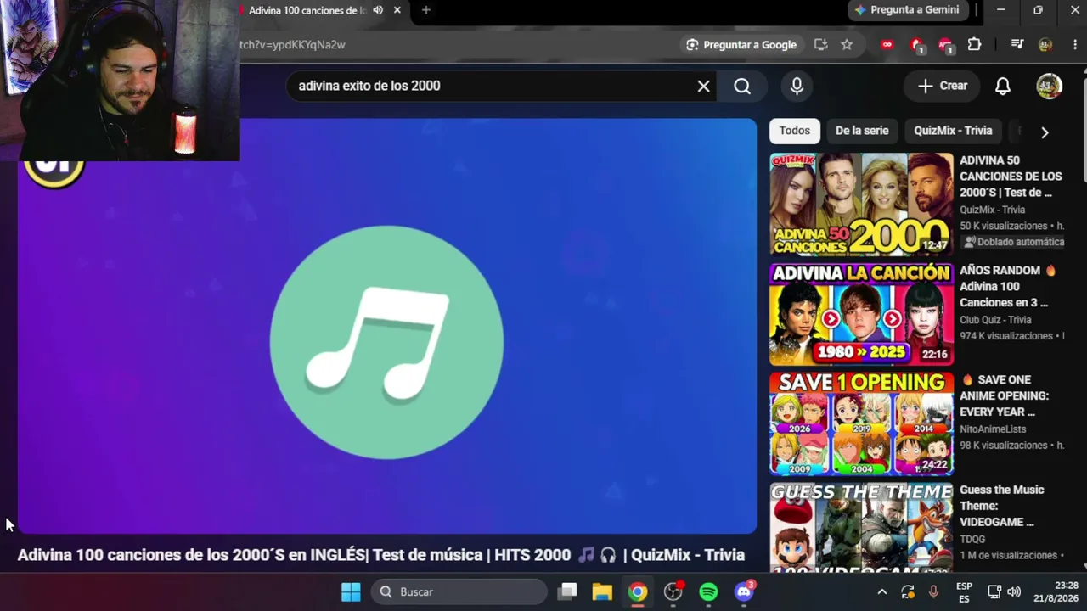The height and width of the screenshot is (611, 1087).
Task: Click Pregunta a Gemini button
Action: coord(907,10)
